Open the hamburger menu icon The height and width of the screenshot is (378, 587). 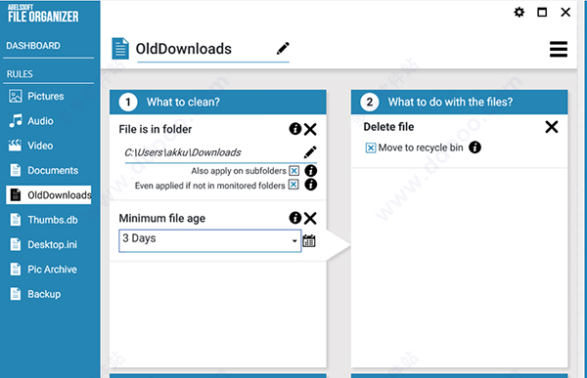click(x=559, y=49)
